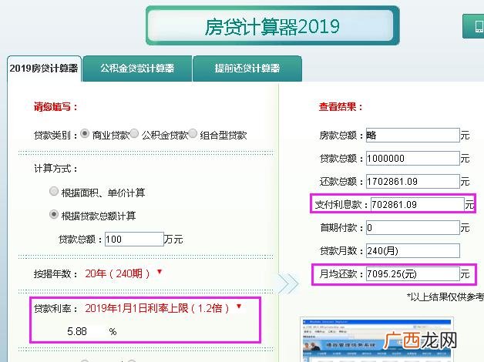This screenshot has height=362, width=484.
Task: Click the 贷款总额 result field 1000000
Action: click(413, 158)
